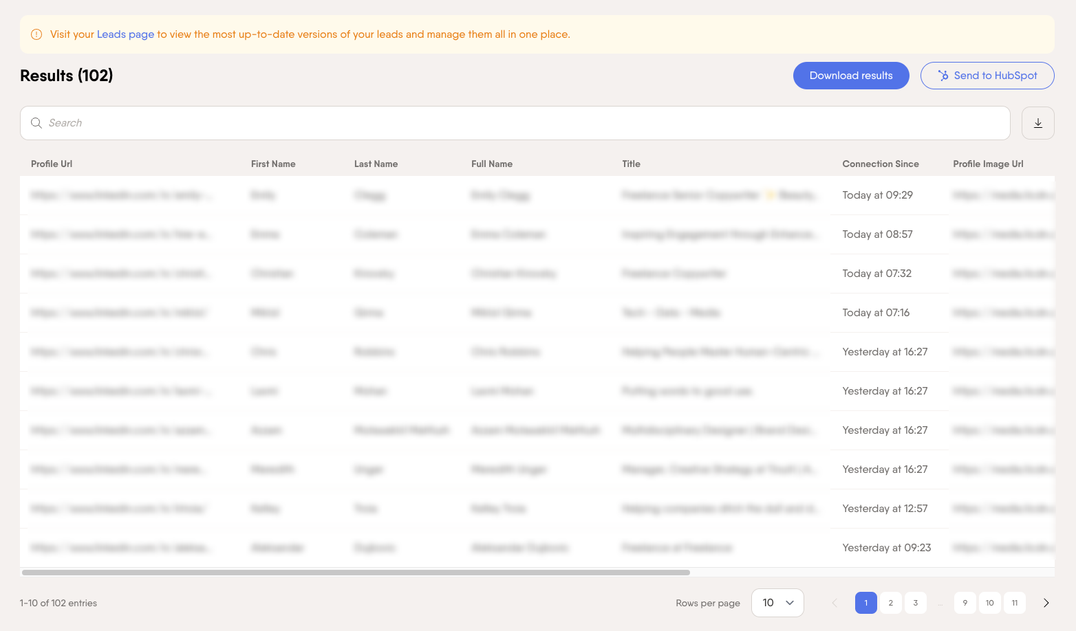The width and height of the screenshot is (1076, 631).
Task: Click the Connection Since column header
Action: point(880,164)
